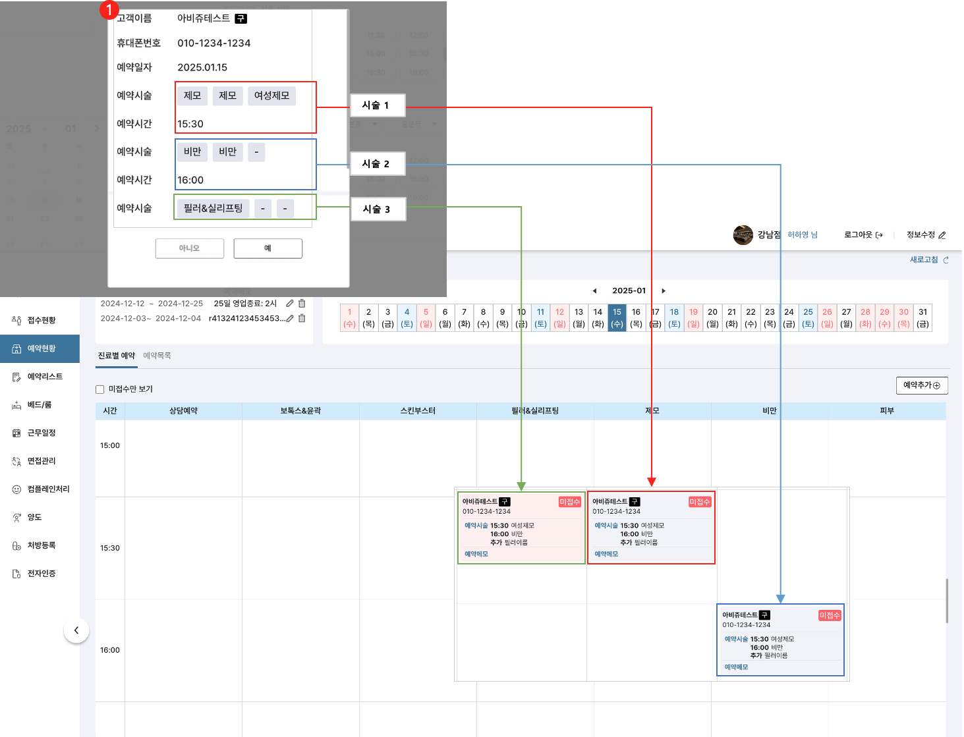964x737 pixels.
Task: Select day 28 (화) in the calendar strip
Action: click(865, 317)
